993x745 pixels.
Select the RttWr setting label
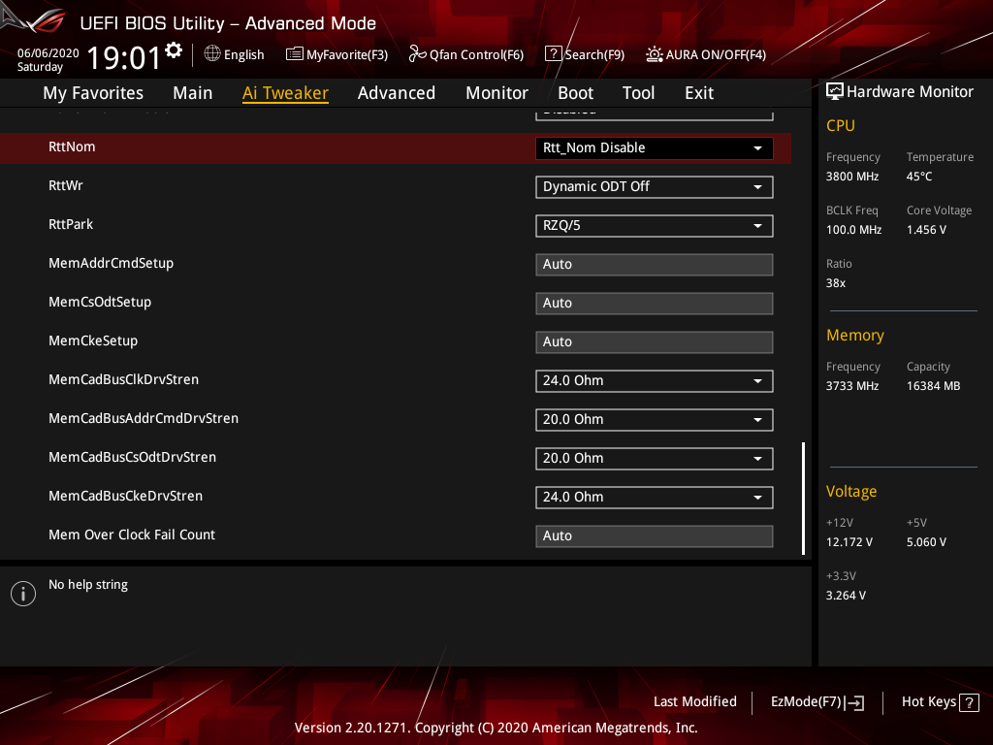(x=66, y=185)
